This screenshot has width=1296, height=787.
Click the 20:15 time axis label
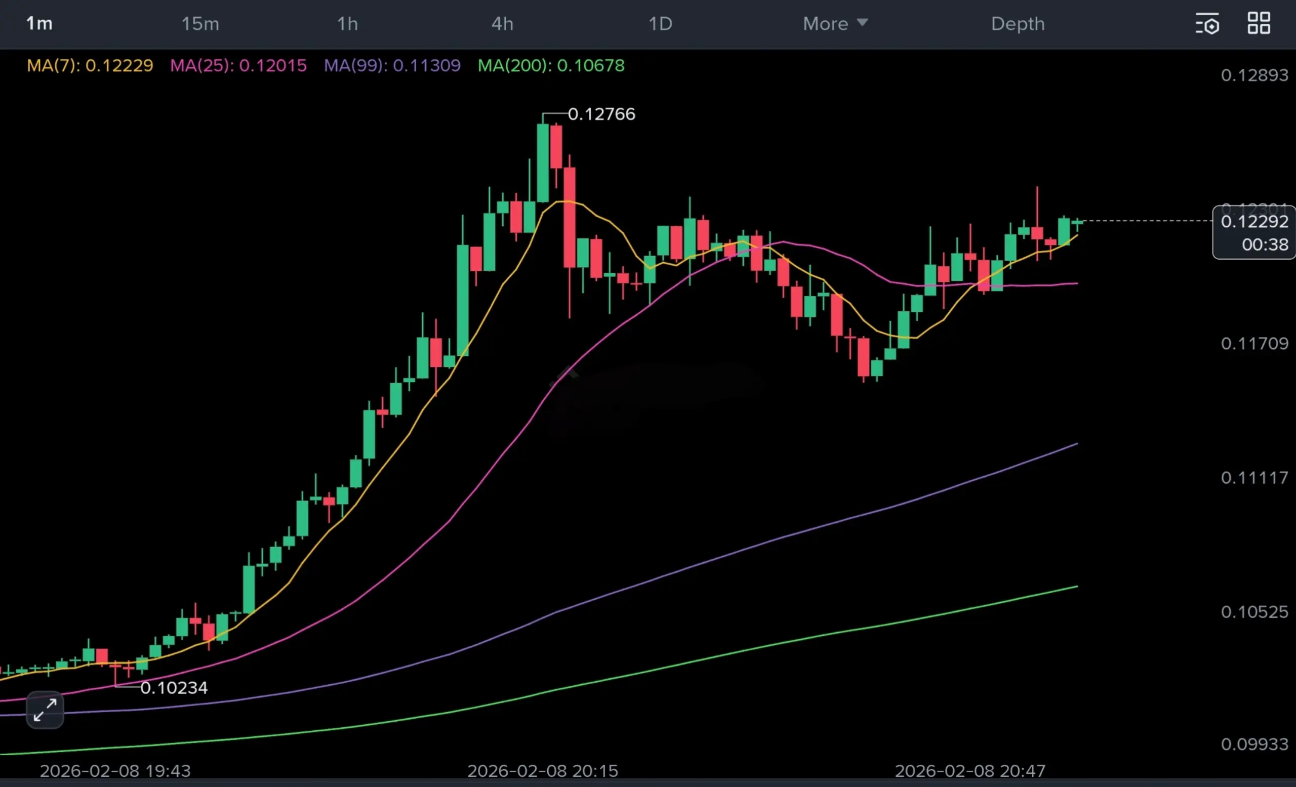tap(542, 771)
